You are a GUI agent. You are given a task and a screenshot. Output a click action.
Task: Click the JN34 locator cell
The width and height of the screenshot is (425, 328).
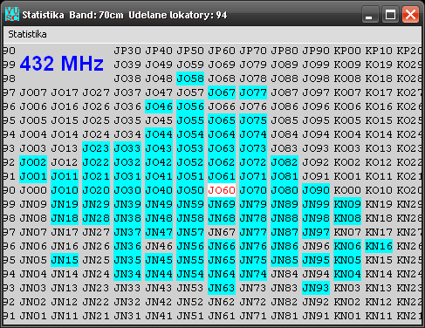(127, 274)
